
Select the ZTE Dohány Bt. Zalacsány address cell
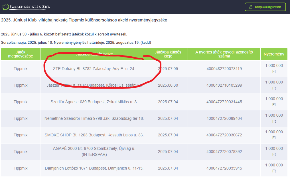[x=94, y=69]
